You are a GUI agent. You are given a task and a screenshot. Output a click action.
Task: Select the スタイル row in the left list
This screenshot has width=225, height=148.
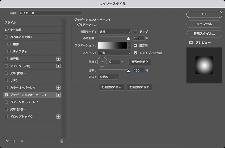coord(33,23)
